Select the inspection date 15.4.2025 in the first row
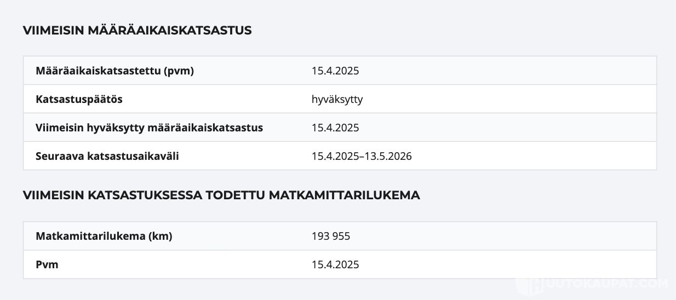This screenshot has width=676, height=300. 335,71
